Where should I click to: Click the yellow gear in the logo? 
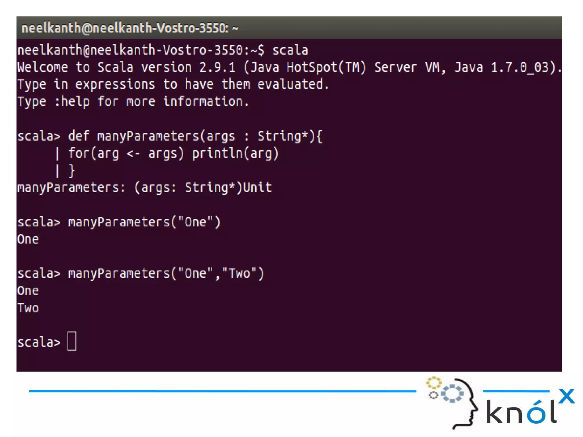pos(434,383)
